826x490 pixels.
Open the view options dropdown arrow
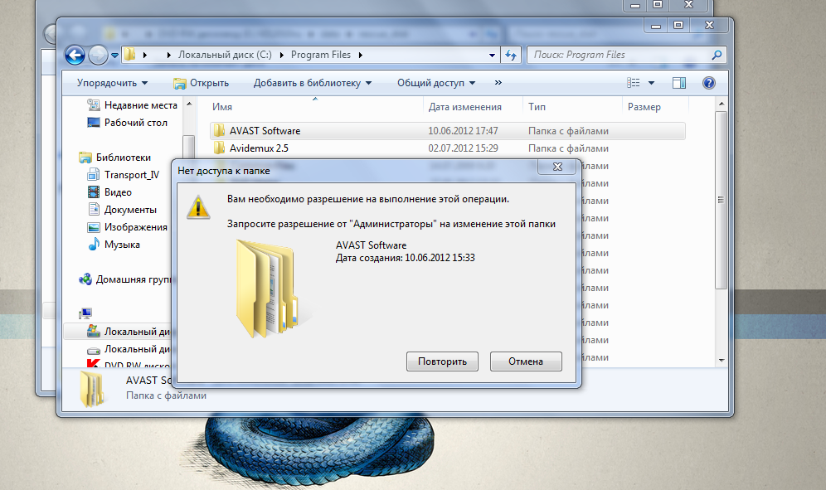pos(651,83)
